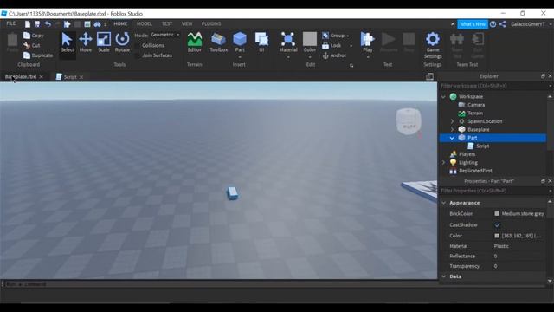Toggle the Collisions checkbox
Screen dimensions: 554x312
[x=138, y=46]
